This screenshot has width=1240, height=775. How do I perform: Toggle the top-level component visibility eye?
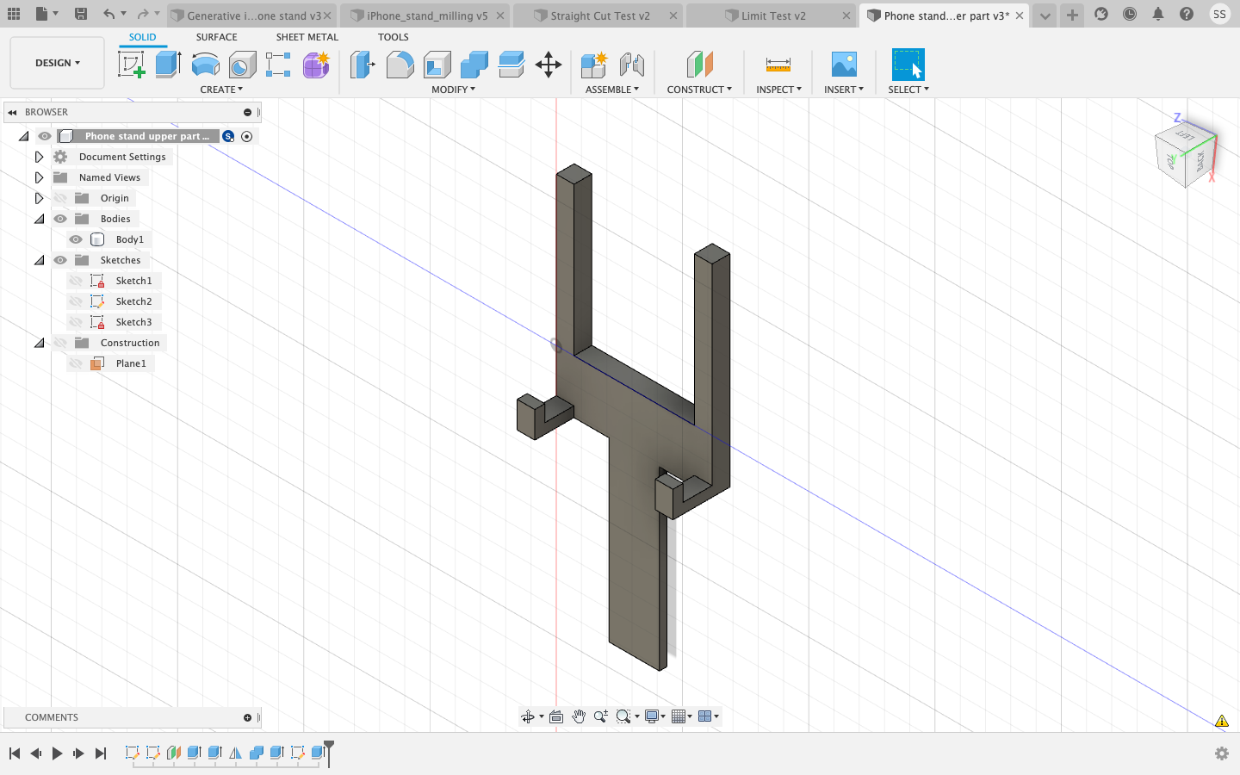[43, 136]
